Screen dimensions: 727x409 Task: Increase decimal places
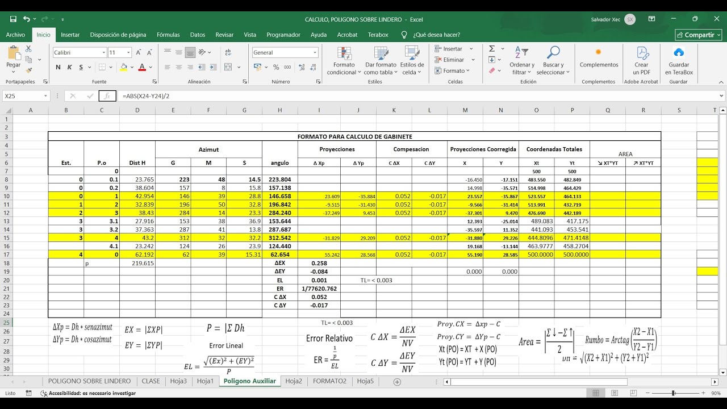tap(300, 67)
